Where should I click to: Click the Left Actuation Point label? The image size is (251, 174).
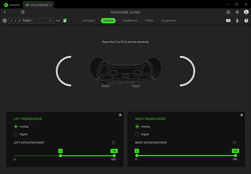pyautogui.click(x=29, y=143)
